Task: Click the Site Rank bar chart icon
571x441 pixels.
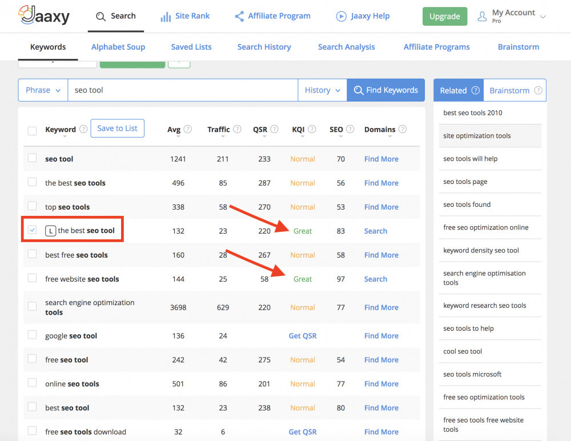Action: point(166,17)
